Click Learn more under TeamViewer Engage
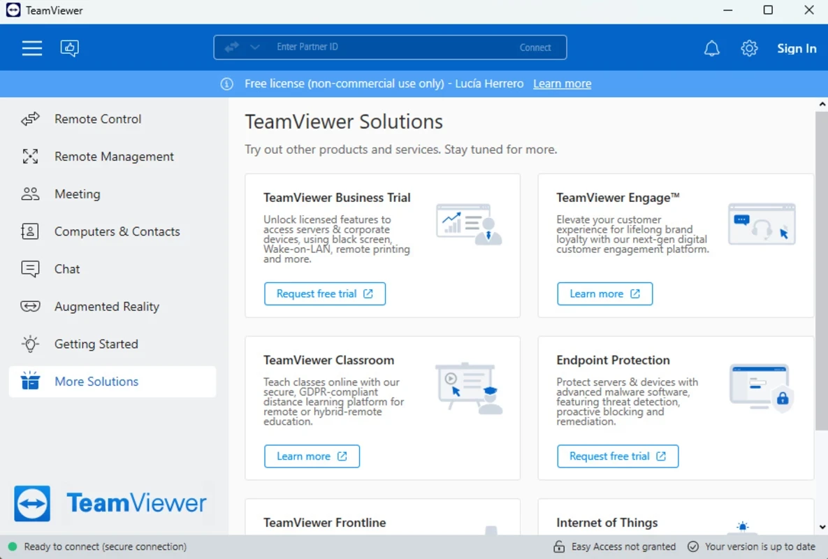Viewport: 828px width, 559px height. click(604, 294)
